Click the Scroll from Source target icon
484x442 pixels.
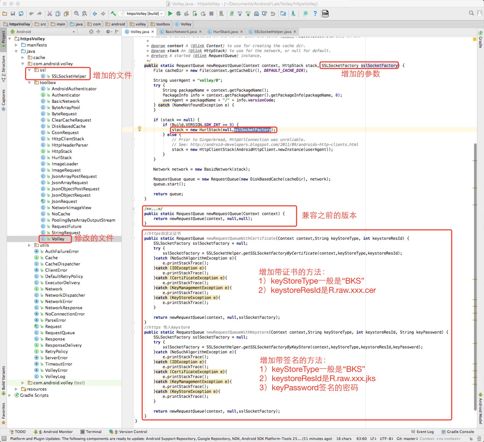pos(91,32)
